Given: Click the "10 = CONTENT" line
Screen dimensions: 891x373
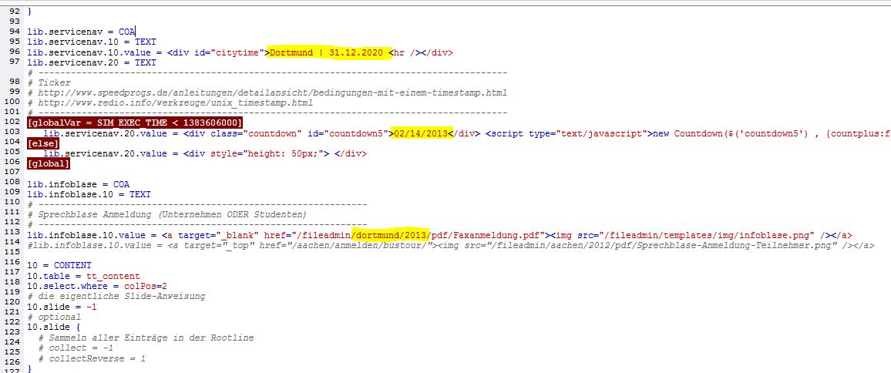Looking at the screenshot, I should pyautogui.click(x=59, y=265).
